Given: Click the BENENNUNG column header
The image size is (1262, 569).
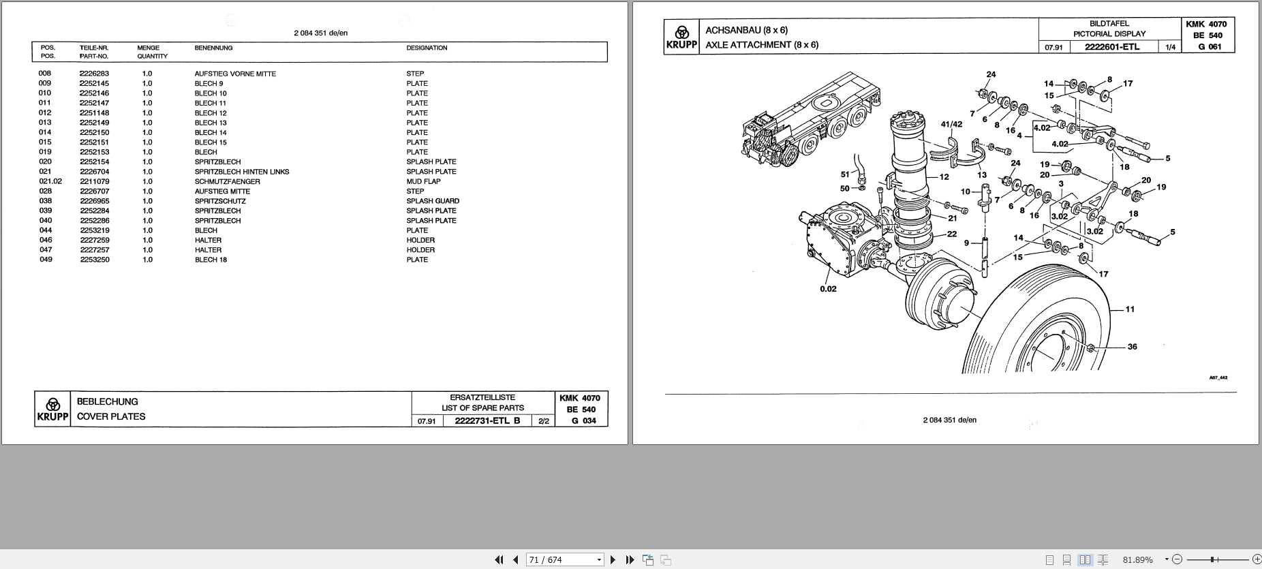Looking at the screenshot, I should tap(213, 48).
